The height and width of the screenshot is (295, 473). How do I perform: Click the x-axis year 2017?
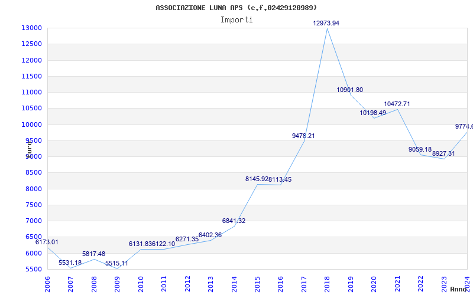[x=304, y=284]
